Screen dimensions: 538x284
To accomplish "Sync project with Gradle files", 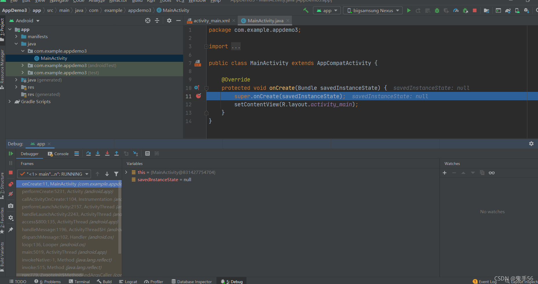I will pos(508,10).
